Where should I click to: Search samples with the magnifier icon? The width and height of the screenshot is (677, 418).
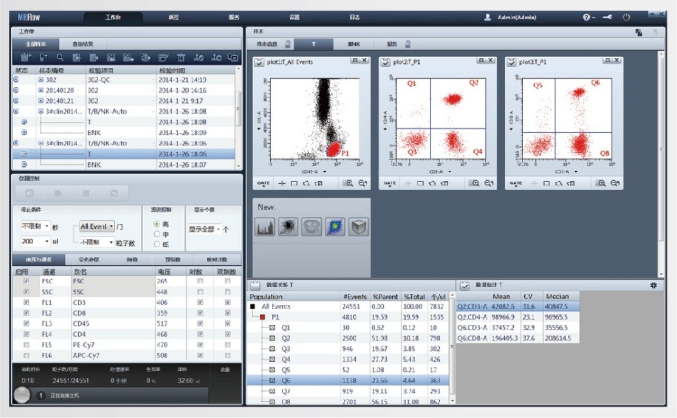(x=60, y=58)
